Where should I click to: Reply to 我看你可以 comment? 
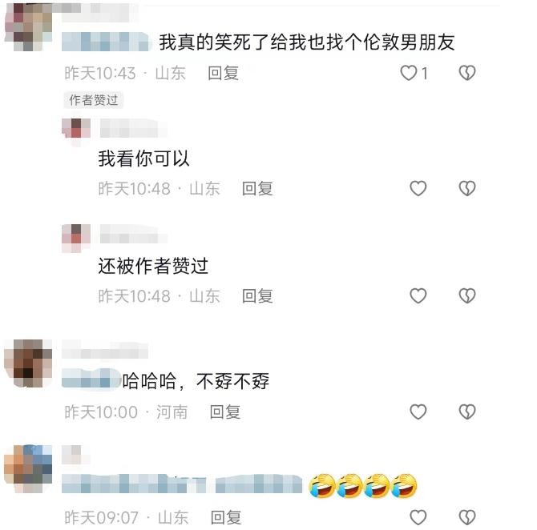[x=257, y=189]
